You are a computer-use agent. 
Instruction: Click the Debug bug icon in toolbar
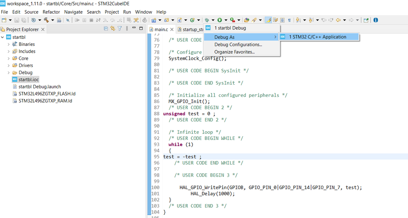coord(207,20)
